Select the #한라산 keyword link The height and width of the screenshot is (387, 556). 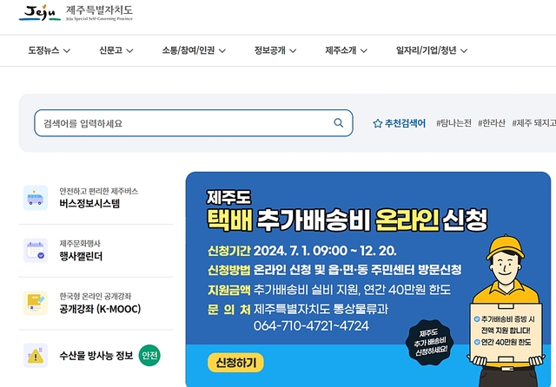[x=492, y=123]
